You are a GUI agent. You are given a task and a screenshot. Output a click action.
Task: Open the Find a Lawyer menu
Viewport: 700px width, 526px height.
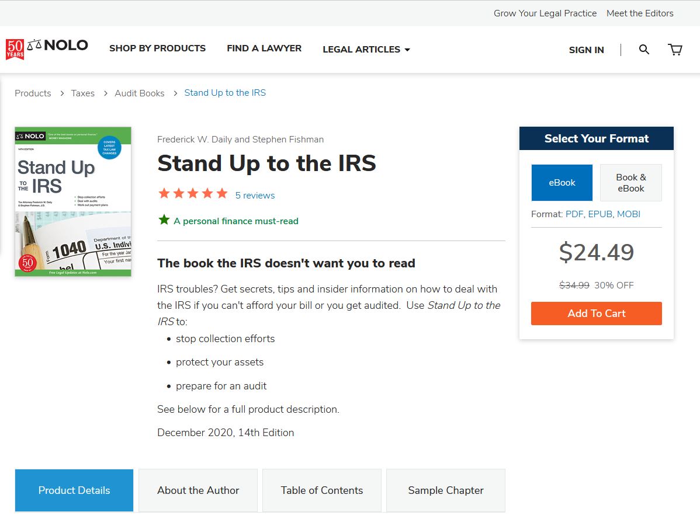(x=264, y=48)
